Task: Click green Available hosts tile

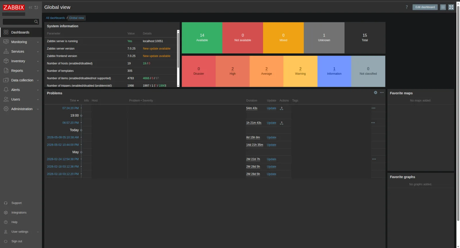Action: tap(202, 38)
